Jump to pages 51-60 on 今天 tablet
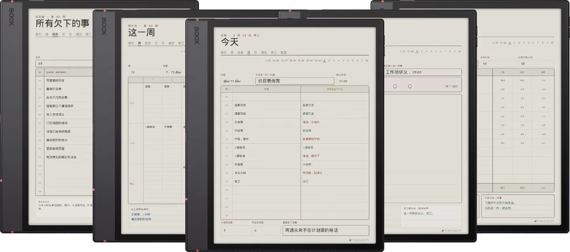Image resolution: width=570 pixels, height=252 pixels. pyautogui.click(x=309, y=61)
